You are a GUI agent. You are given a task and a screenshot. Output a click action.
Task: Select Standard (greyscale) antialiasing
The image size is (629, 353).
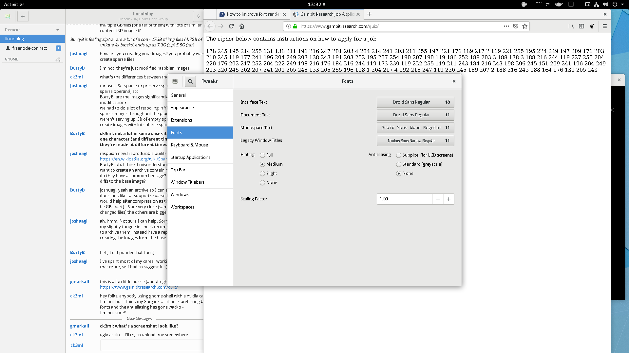click(x=399, y=164)
